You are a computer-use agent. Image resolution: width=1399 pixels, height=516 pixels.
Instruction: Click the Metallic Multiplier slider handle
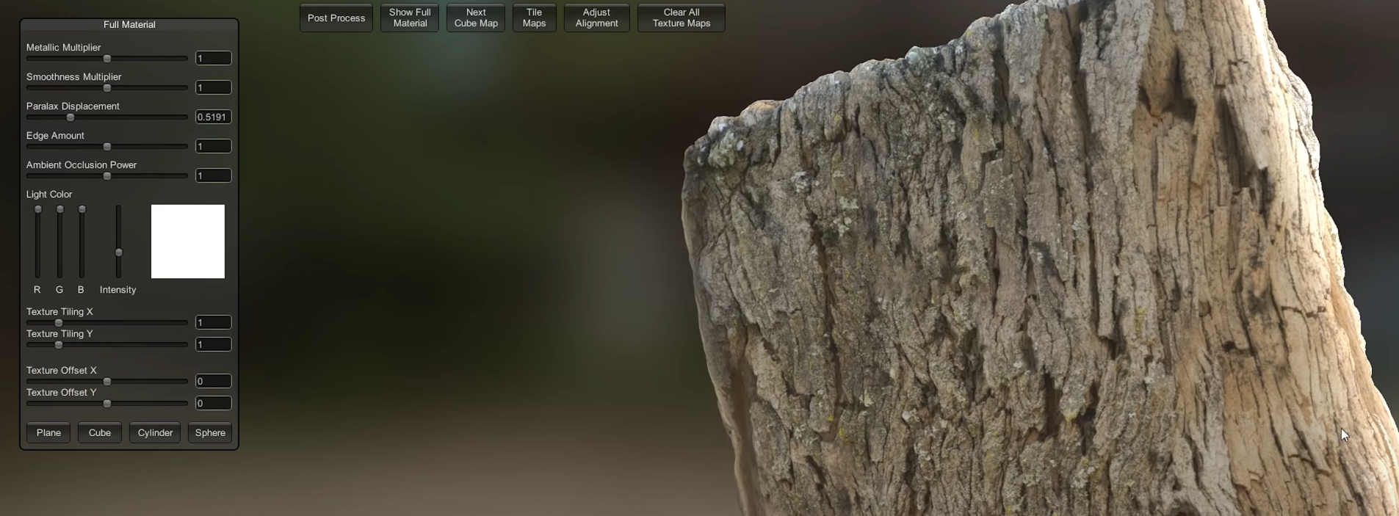107,59
